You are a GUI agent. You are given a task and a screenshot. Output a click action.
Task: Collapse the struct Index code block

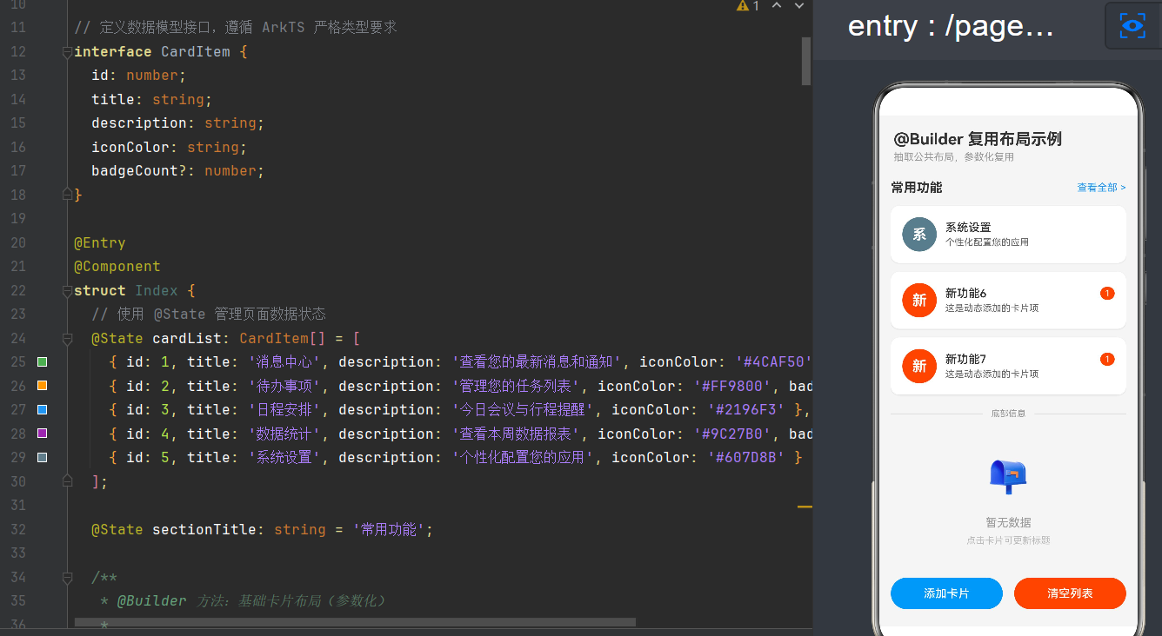(x=67, y=291)
